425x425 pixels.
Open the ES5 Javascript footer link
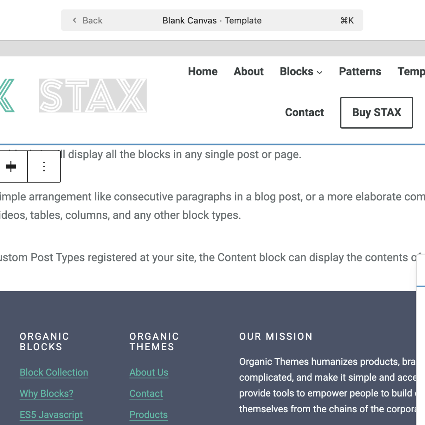coord(51,415)
